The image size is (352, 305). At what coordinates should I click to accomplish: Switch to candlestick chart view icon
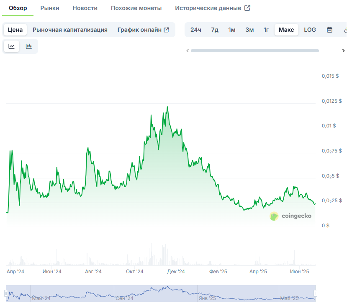pos(29,46)
